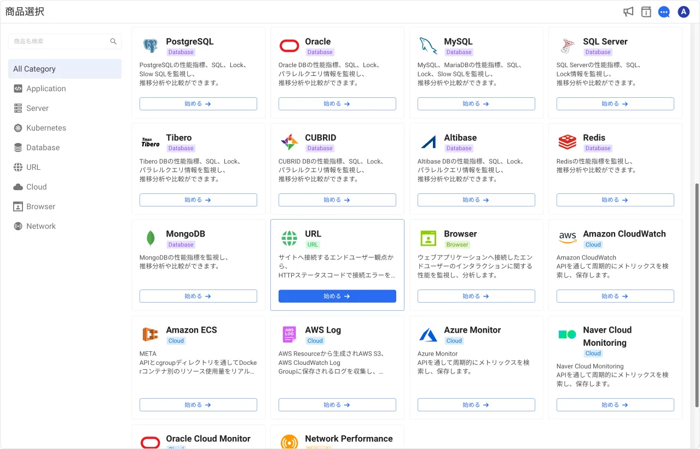Click the announcements megaphone icon
The image size is (700, 449).
(628, 11)
